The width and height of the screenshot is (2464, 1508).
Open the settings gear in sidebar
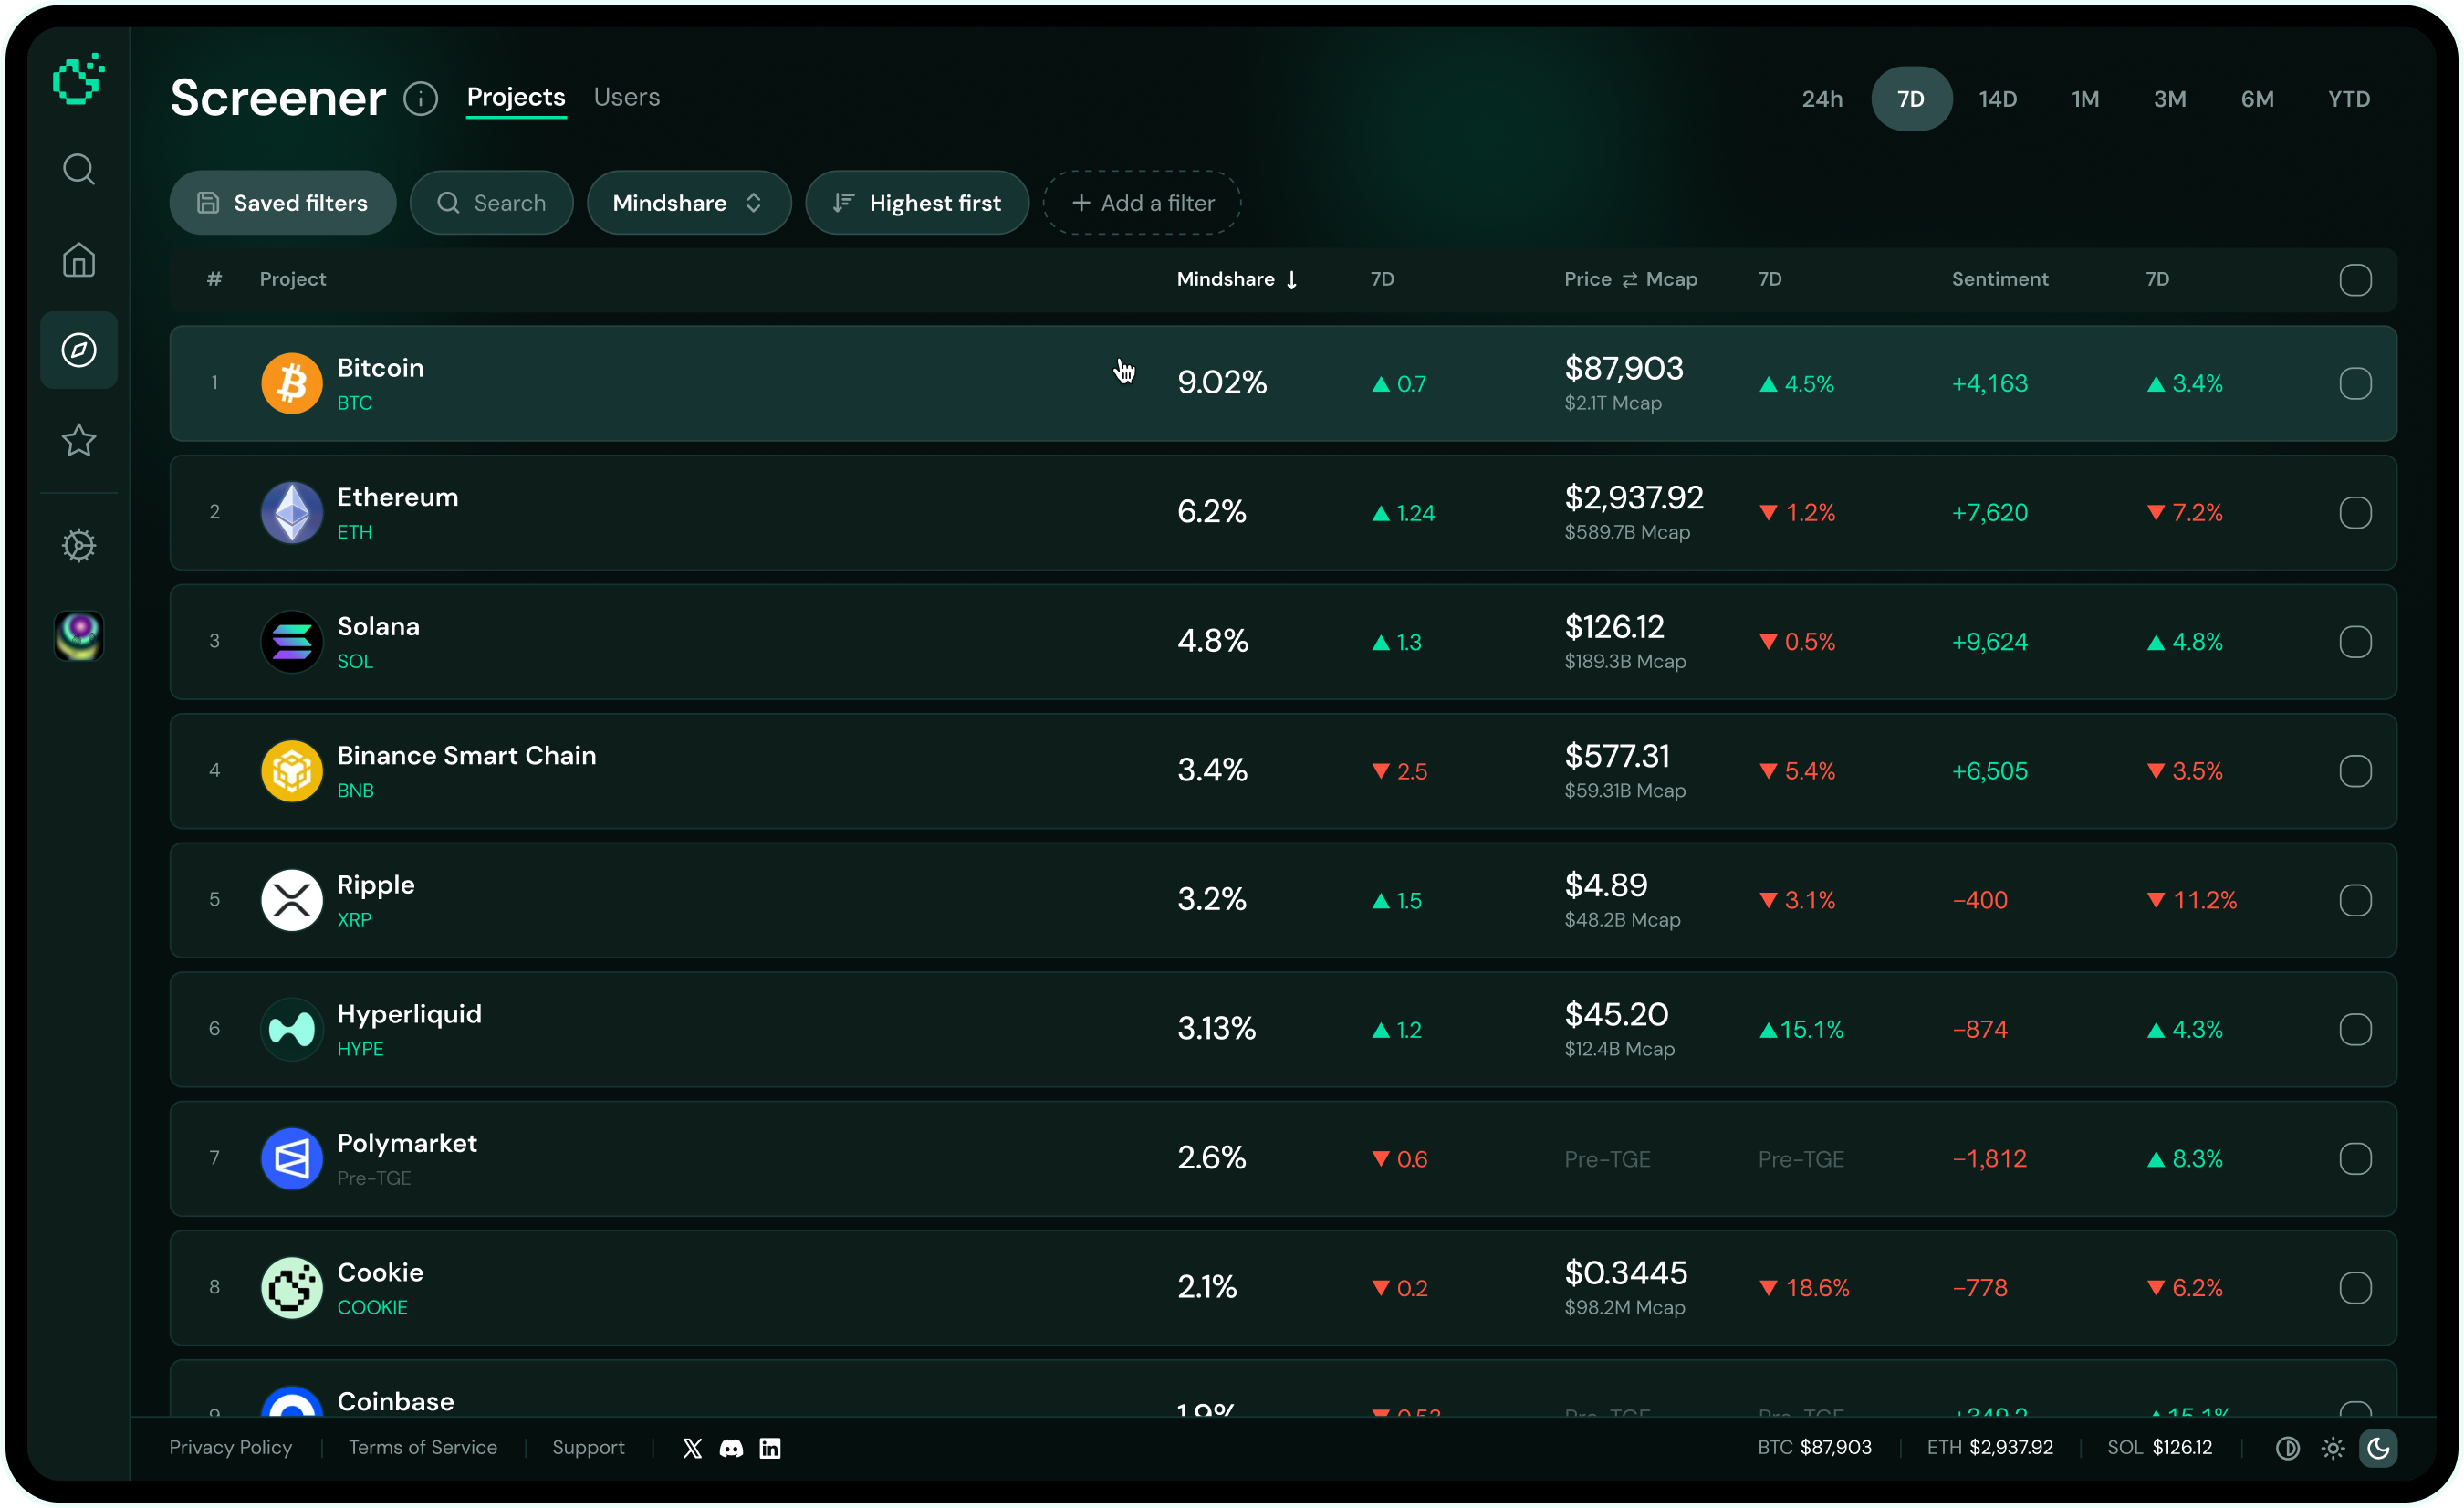79,545
